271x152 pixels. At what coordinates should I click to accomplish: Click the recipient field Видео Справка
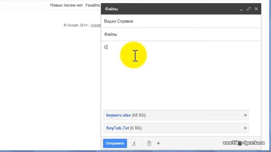pos(181,21)
